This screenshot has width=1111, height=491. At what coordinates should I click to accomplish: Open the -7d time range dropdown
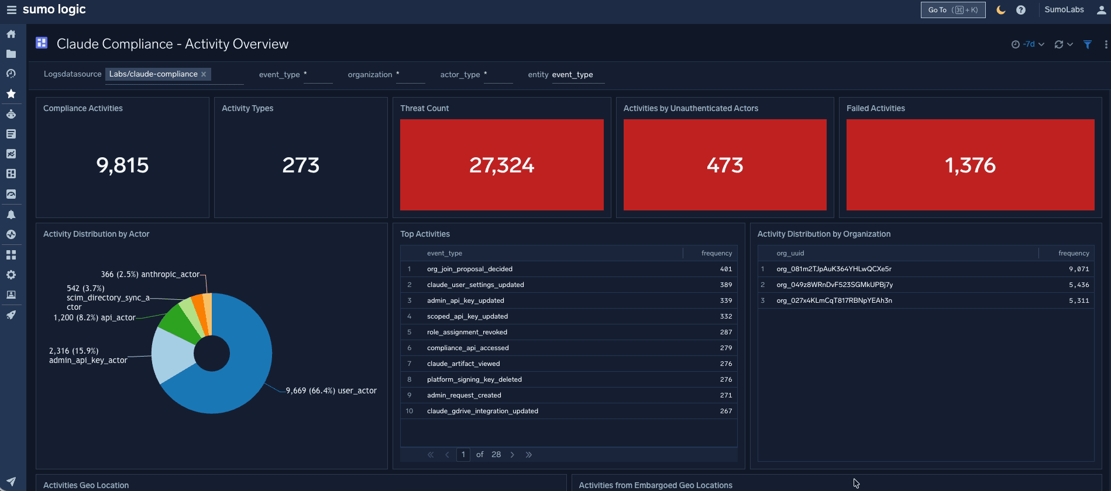tap(1033, 44)
